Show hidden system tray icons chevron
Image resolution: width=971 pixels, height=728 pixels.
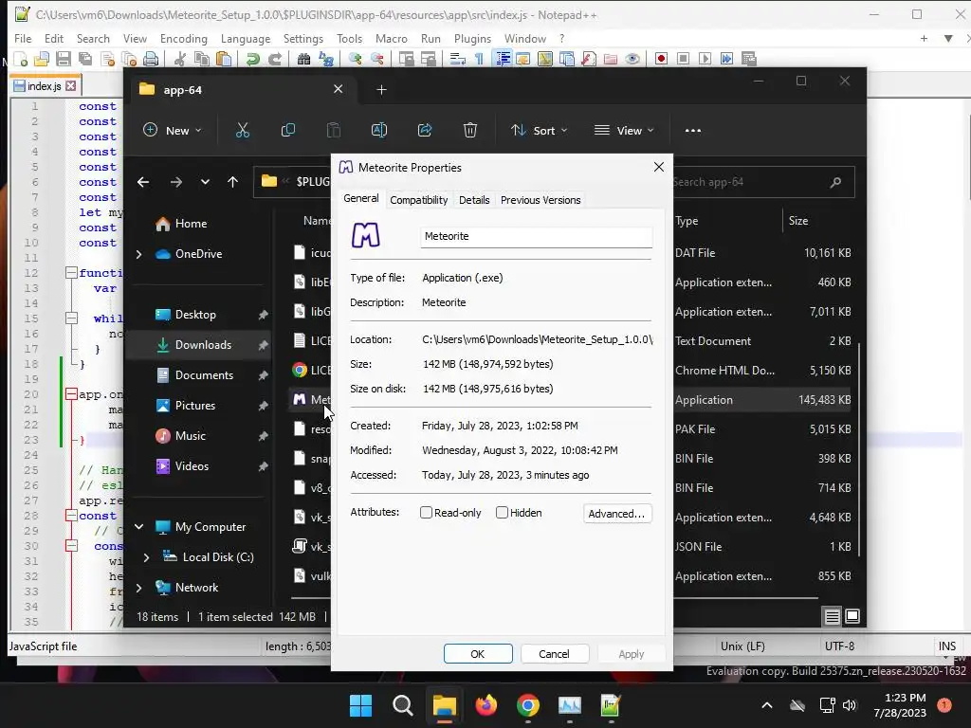coord(766,705)
